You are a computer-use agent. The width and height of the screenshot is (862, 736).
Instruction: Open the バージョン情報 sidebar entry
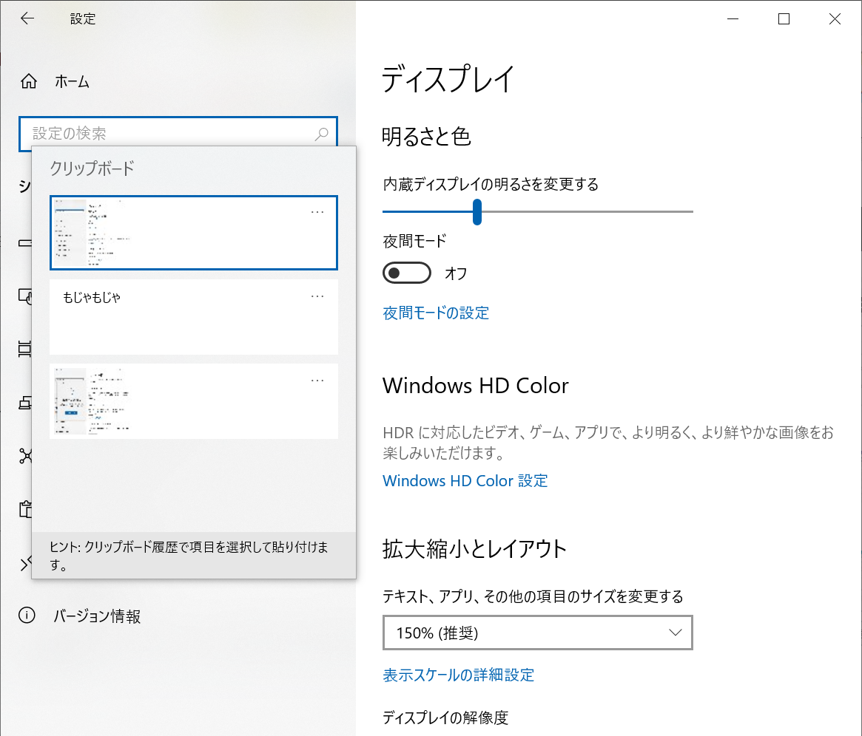[80, 616]
